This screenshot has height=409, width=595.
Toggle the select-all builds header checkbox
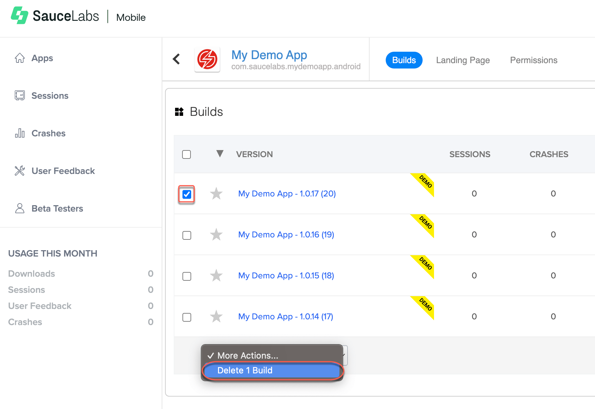186,154
